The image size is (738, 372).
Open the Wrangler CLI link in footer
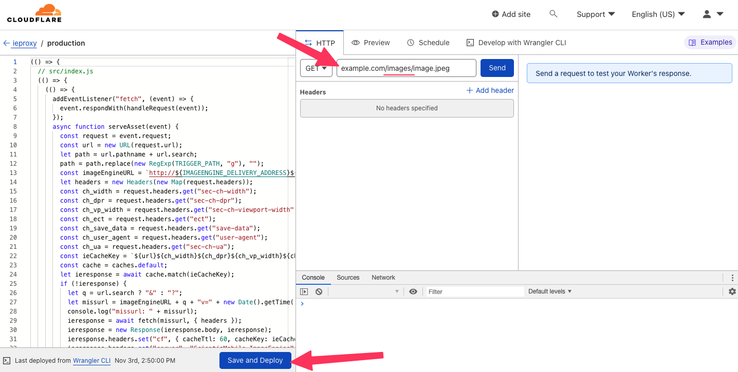[x=92, y=361]
